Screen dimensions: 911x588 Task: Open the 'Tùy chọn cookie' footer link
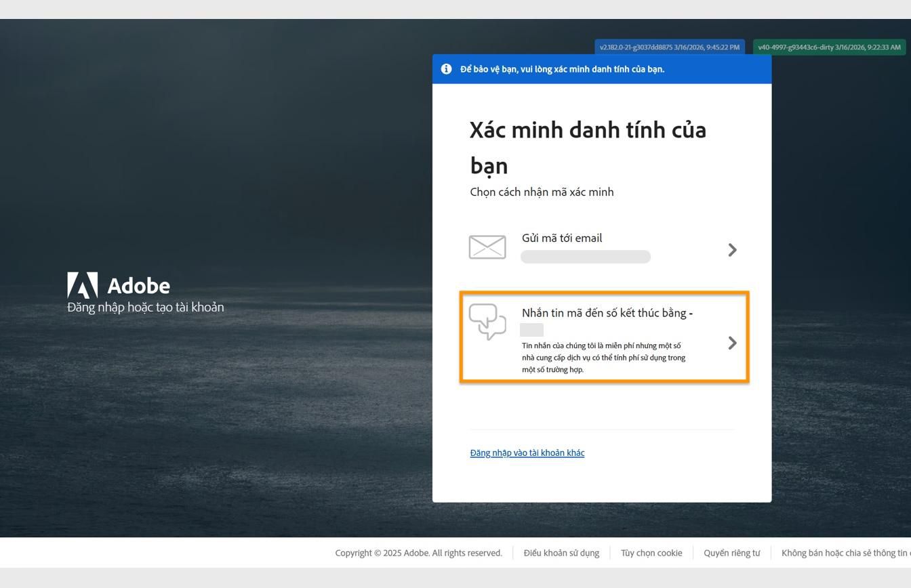(x=651, y=553)
